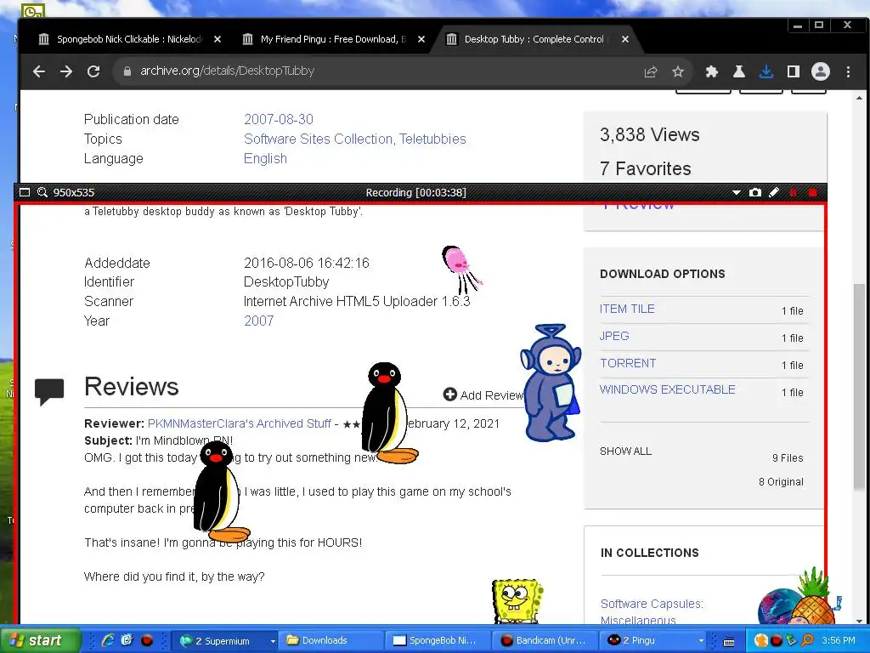Viewport: 870px width, 653px height.
Task: Download the WINDOWS EXECUTABLE option
Action: click(668, 389)
